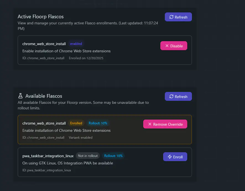The width and height of the screenshot is (245, 191).
Task: Click the lightning bolt icon on Enroll
Action: [170, 157]
